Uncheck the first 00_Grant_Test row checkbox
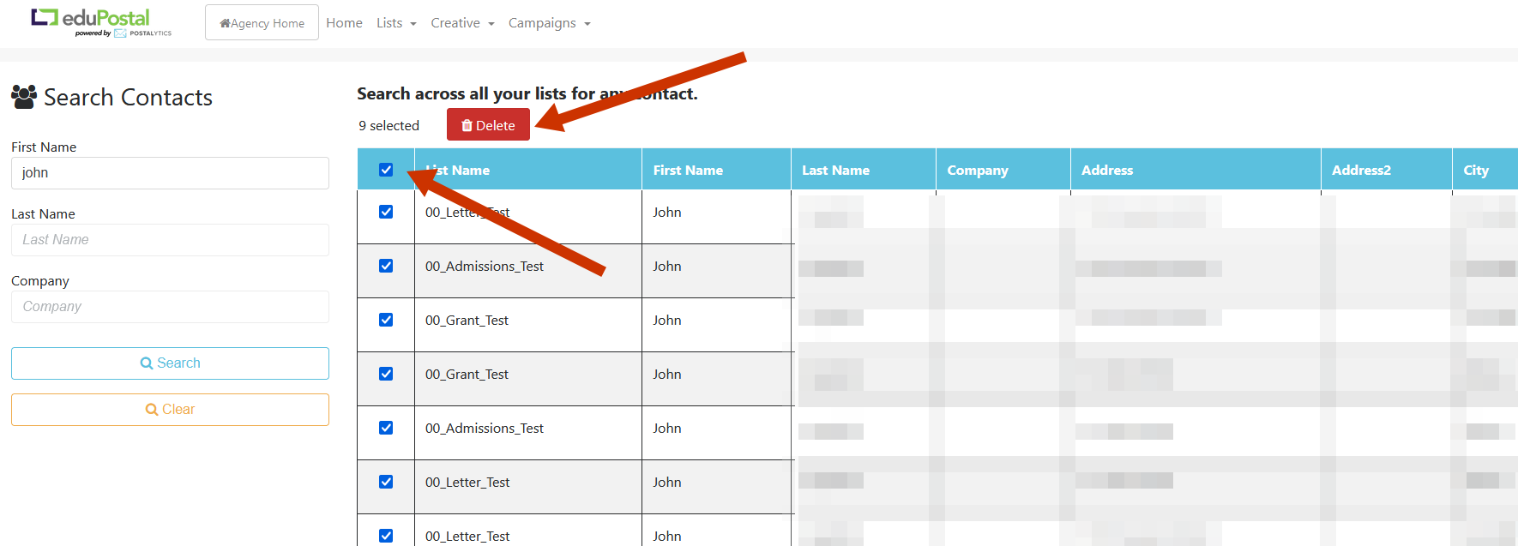1518x546 pixels. pos(386,320)
